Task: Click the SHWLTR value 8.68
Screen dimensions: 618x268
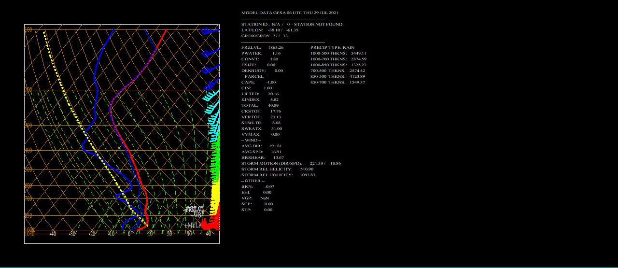Action: tap(276, 123)
